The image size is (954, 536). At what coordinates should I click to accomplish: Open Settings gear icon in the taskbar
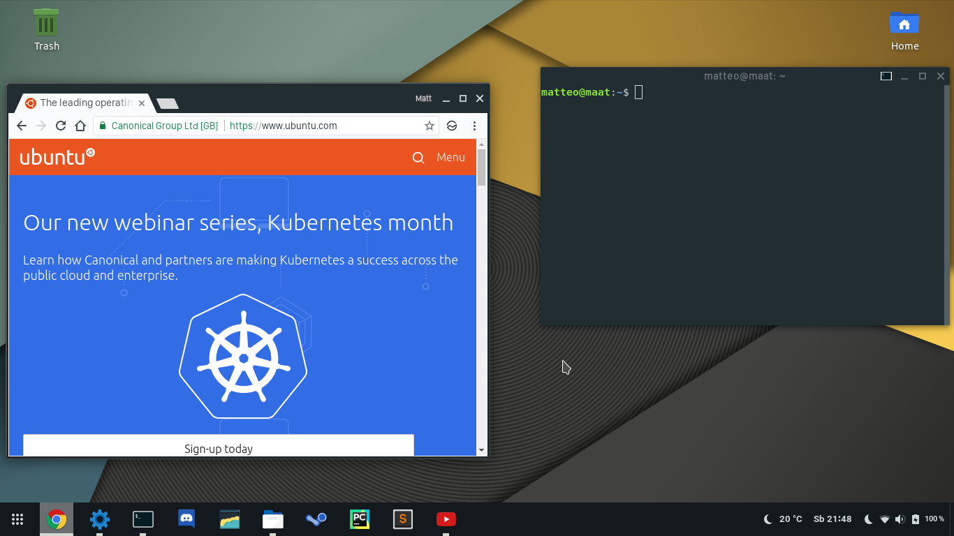(x=100, y=519)
